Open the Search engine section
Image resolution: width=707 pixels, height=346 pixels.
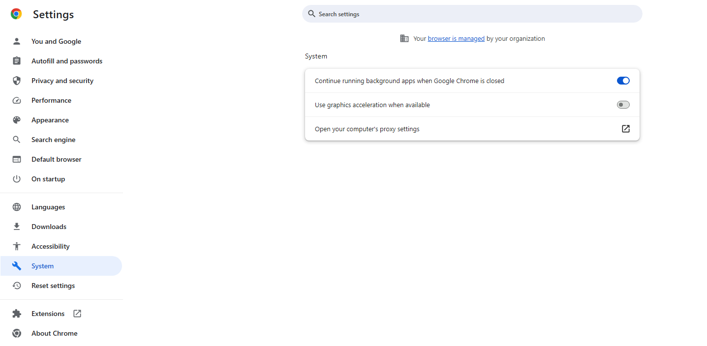coord(53,140)
